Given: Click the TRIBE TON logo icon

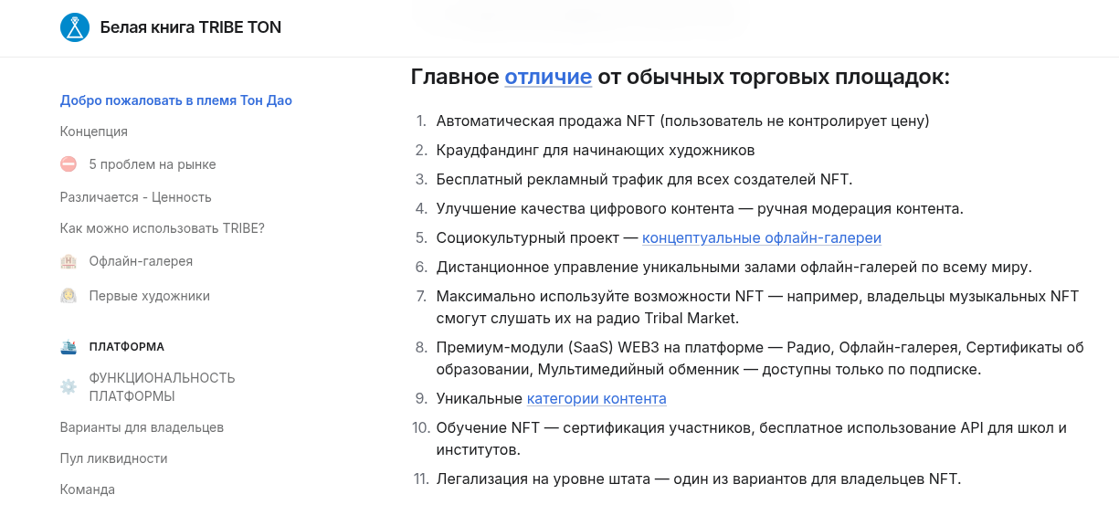Looking at the screenshot, I should [x=75, y=27].
